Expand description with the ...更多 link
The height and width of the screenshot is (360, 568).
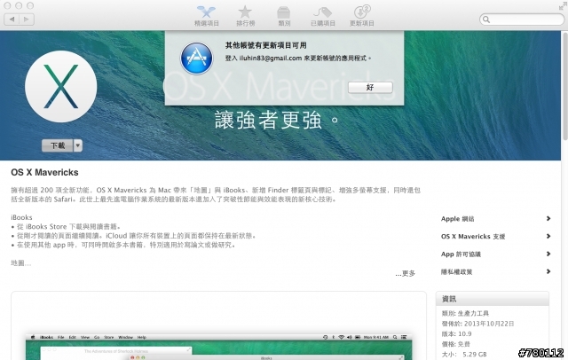406,273
